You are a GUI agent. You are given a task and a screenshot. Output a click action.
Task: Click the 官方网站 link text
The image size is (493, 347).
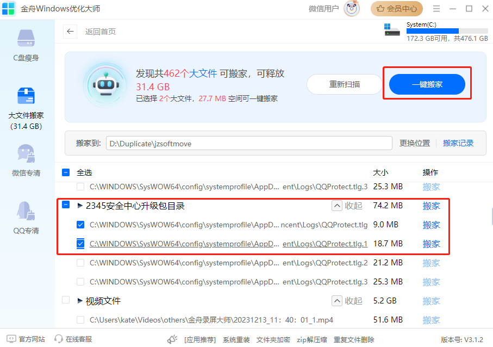coord(32,339)
